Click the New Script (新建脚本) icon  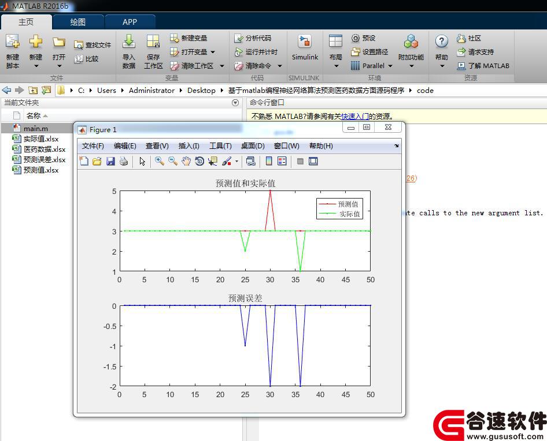point(13,42)
